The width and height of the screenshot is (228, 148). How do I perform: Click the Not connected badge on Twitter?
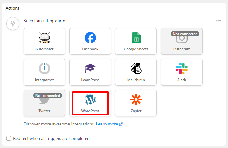point(48,95)
